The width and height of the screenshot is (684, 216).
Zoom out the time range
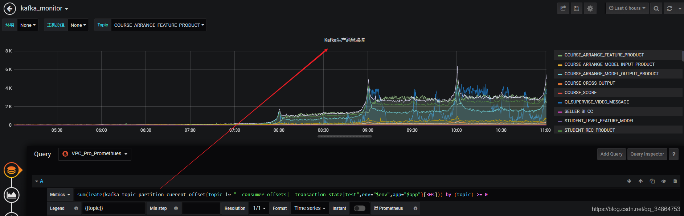(x=656, y=8)
